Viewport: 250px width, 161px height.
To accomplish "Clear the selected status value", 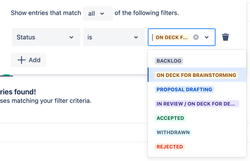I will (196, 37).
